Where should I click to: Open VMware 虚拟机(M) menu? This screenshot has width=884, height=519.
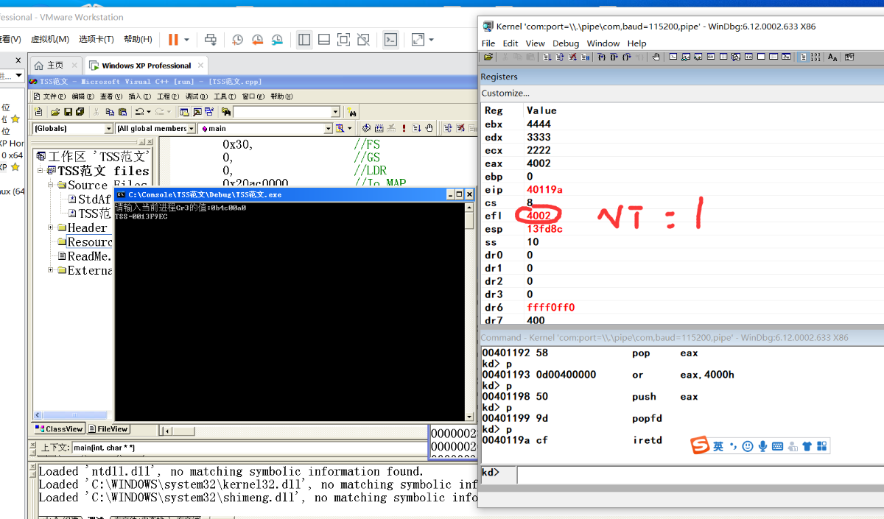pyautogui.click(x=50, y=39)
